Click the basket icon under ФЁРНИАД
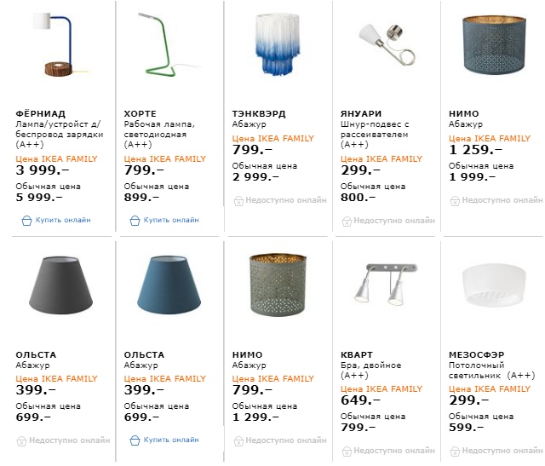This screenshot has height=466, width=545. 26,220
